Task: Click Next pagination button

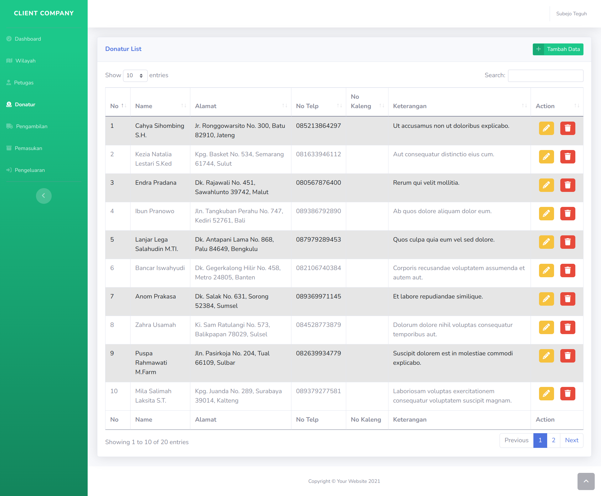Action: (x=572, y=440)
